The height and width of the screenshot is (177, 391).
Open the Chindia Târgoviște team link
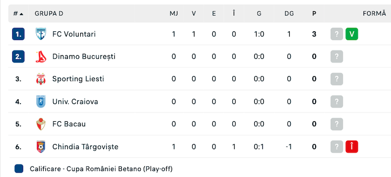click(x=85, y=147)
